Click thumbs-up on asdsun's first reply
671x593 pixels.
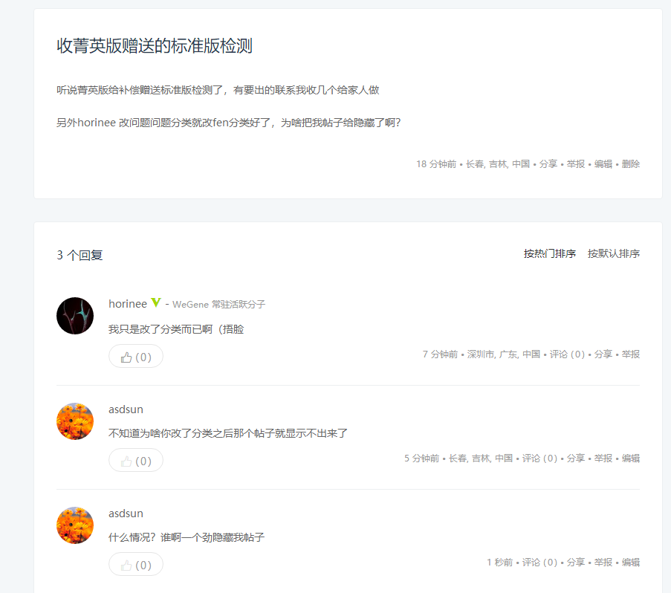coord(136,461)
